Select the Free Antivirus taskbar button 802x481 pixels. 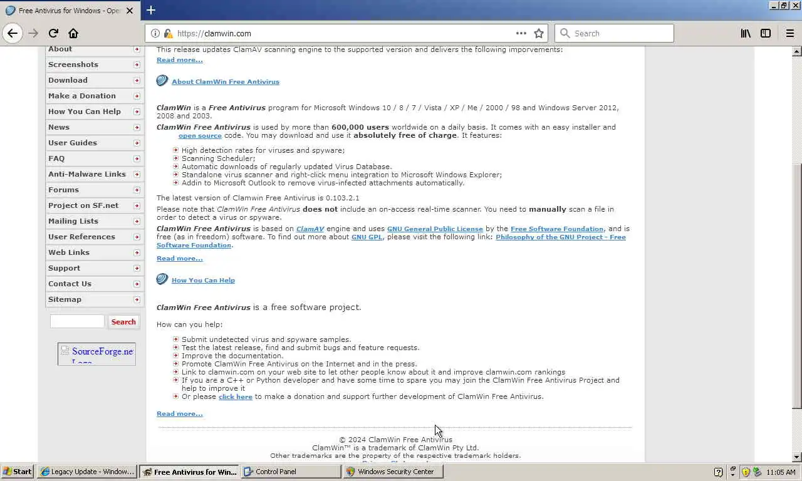click(189, 472)
